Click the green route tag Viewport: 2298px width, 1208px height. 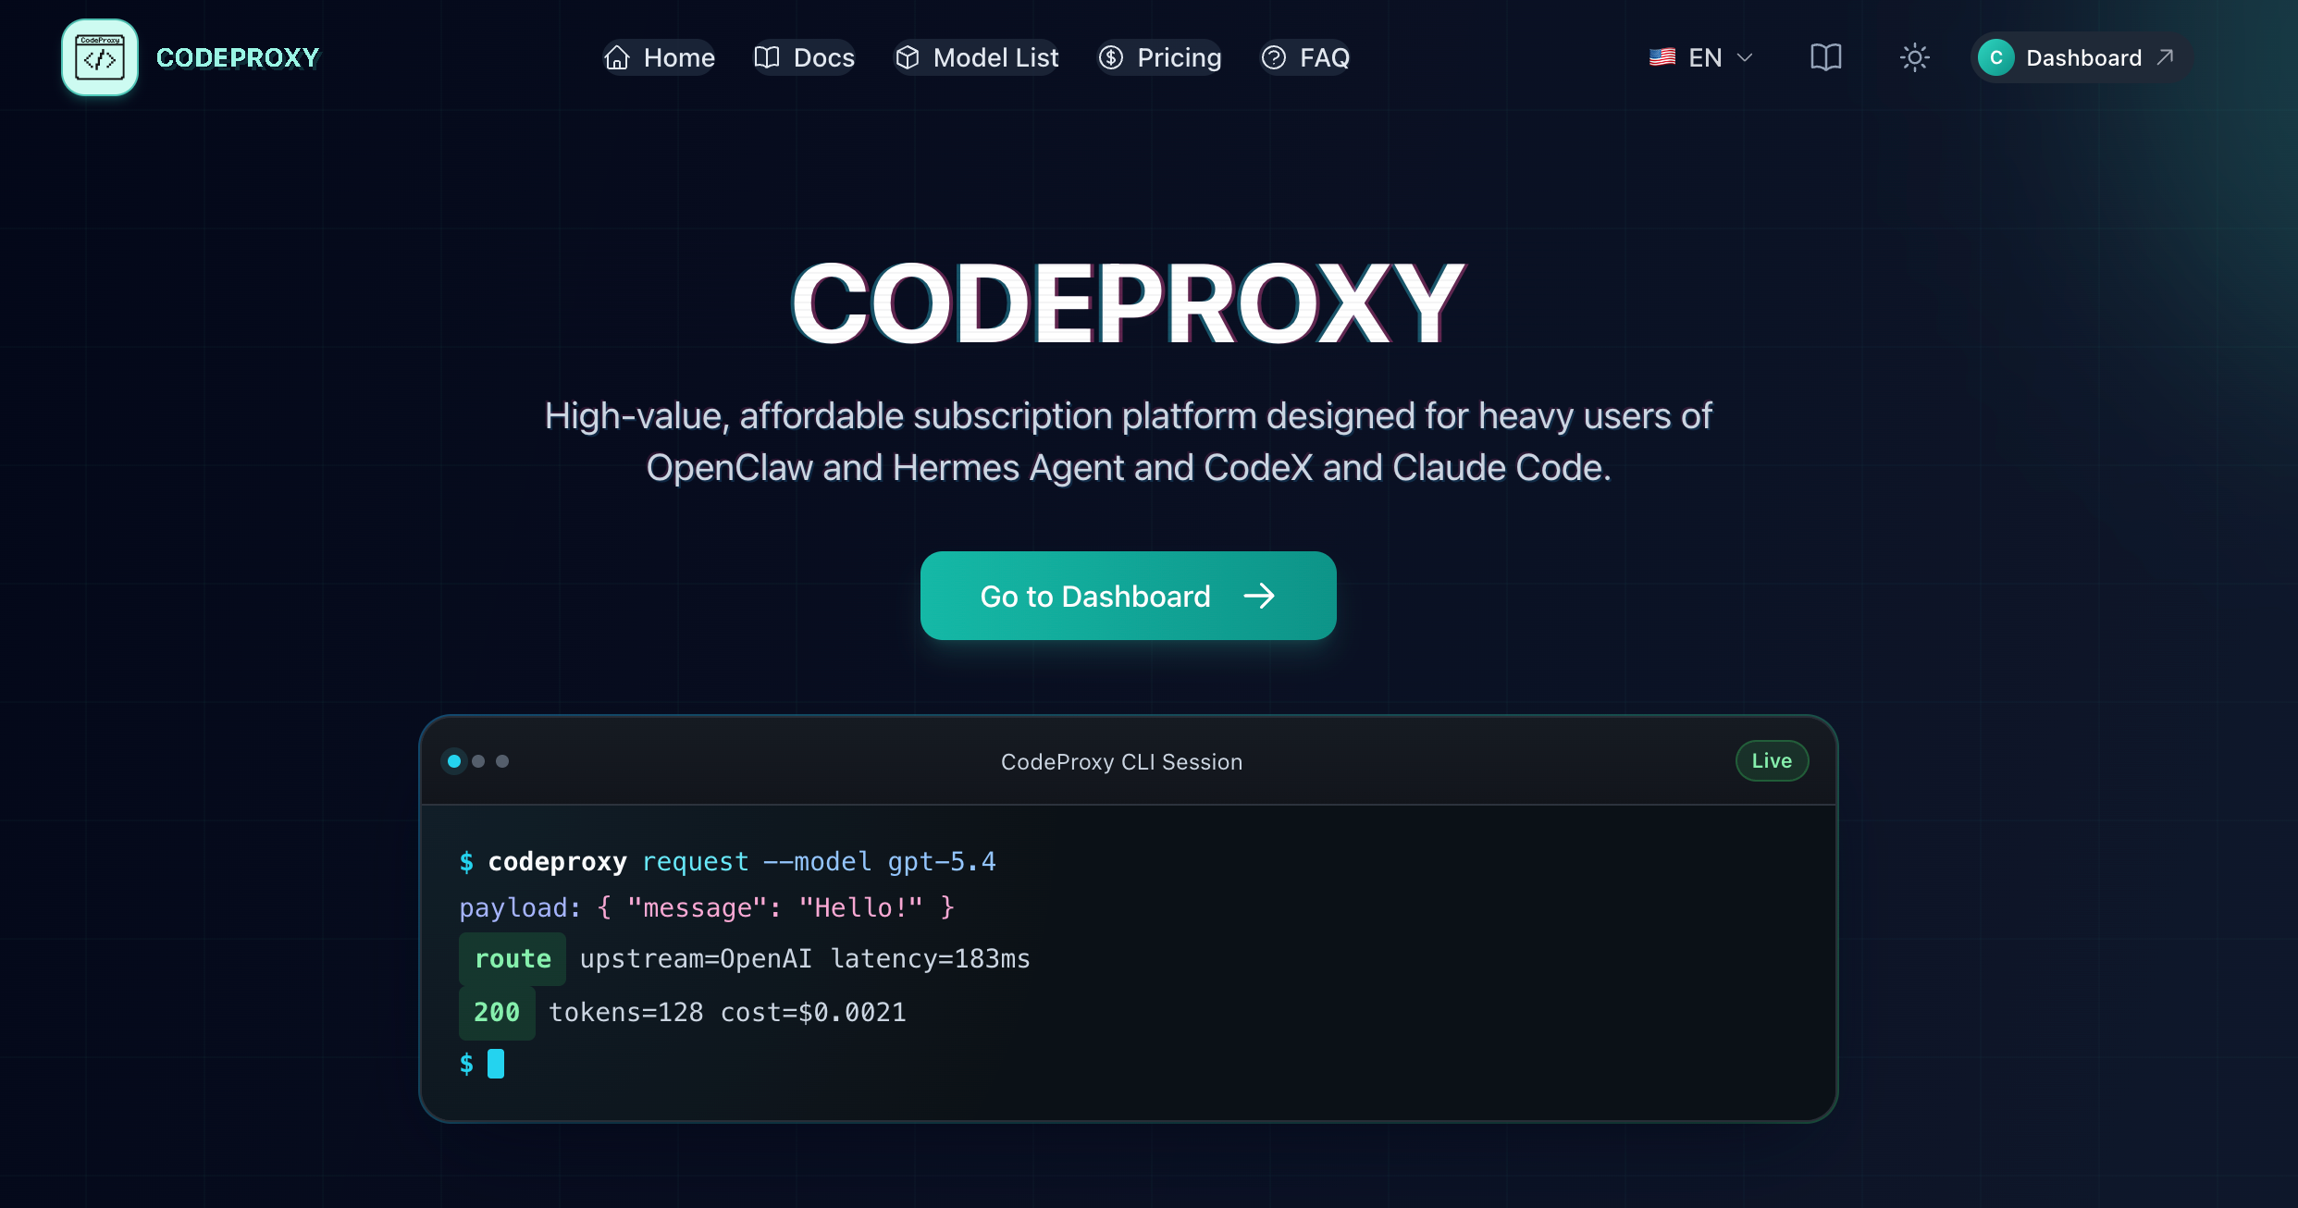pos(513,958)
